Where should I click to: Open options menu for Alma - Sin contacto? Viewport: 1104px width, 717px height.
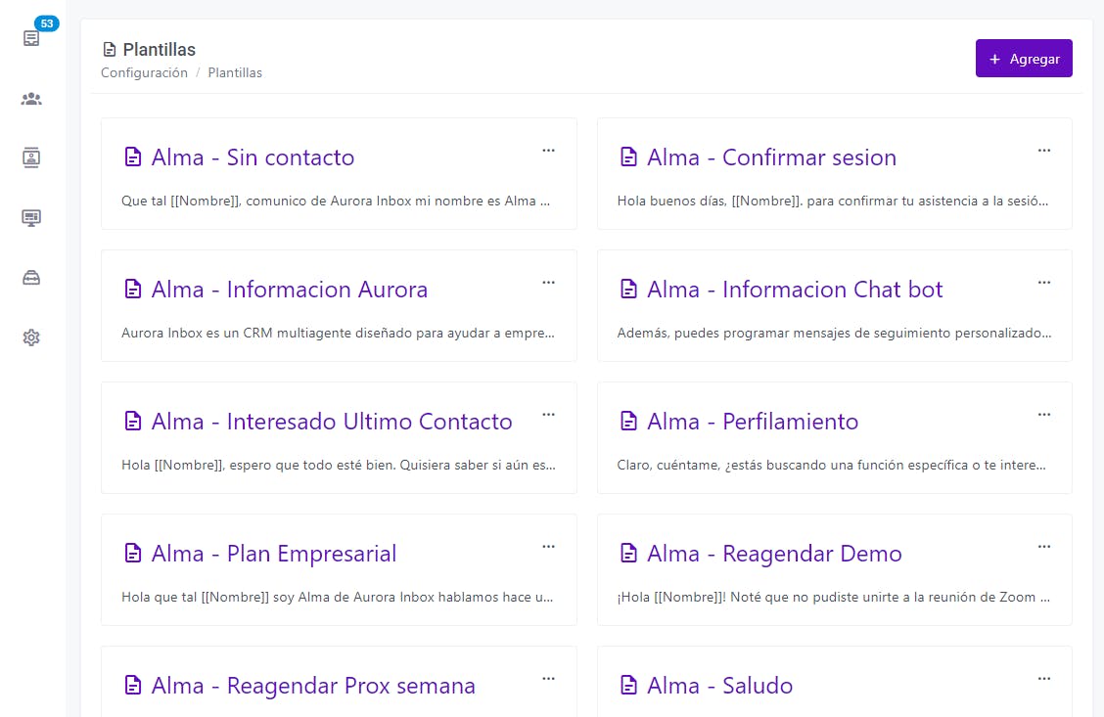(x=548, y=150)
